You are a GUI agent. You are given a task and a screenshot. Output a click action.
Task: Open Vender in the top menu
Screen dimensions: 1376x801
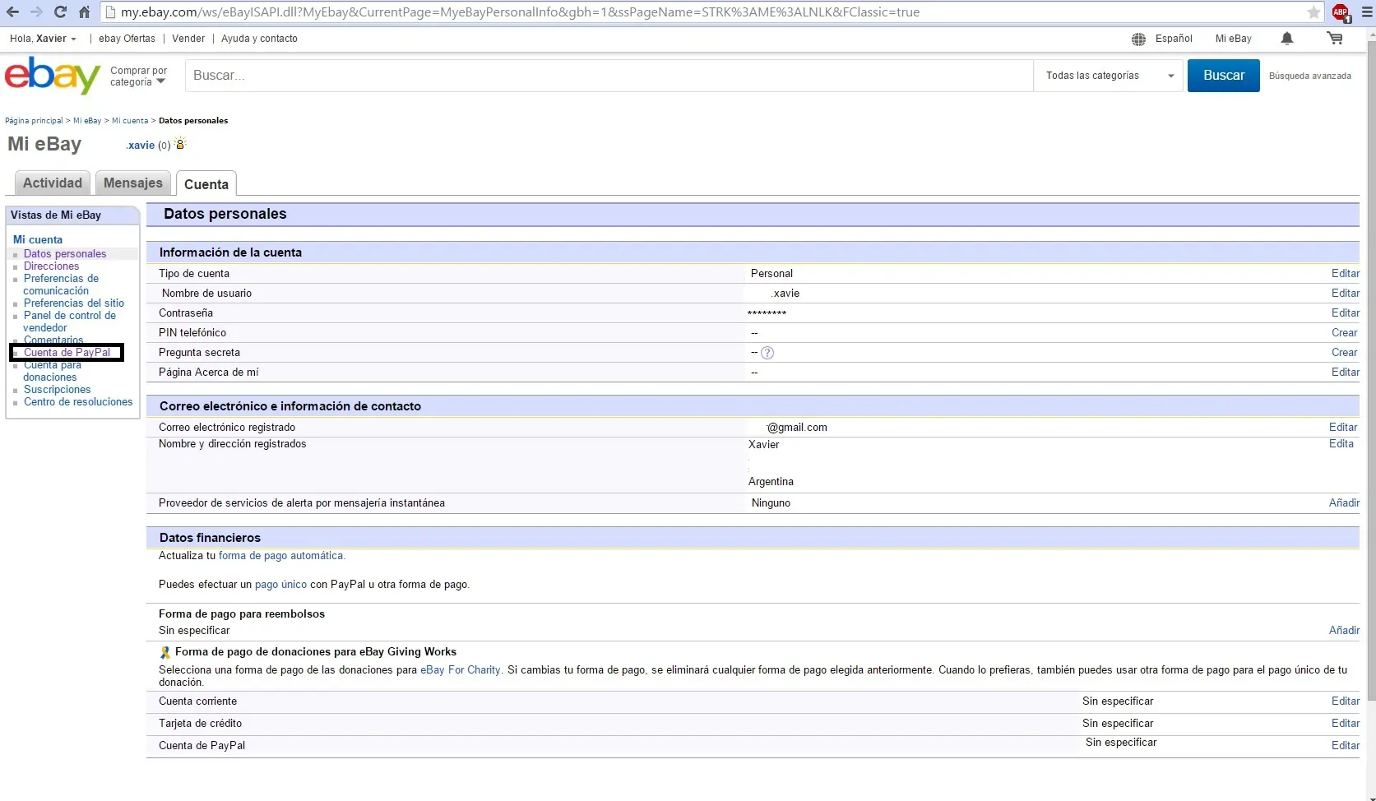point(188,39)
